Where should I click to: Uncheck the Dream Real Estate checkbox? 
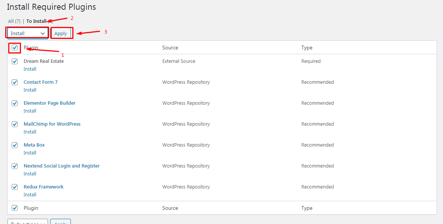(15, 61)
